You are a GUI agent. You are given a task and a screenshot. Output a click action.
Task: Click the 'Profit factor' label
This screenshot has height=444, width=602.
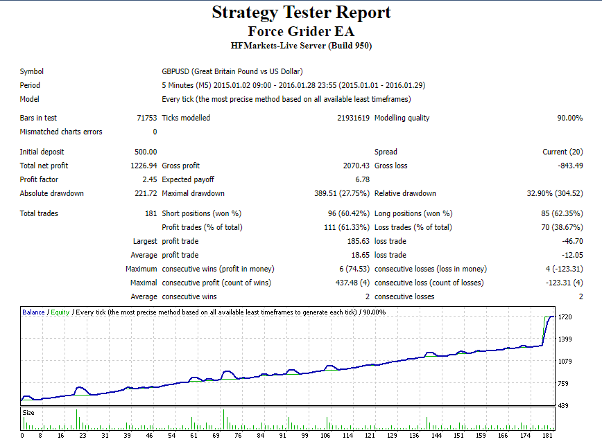(39, 180)
